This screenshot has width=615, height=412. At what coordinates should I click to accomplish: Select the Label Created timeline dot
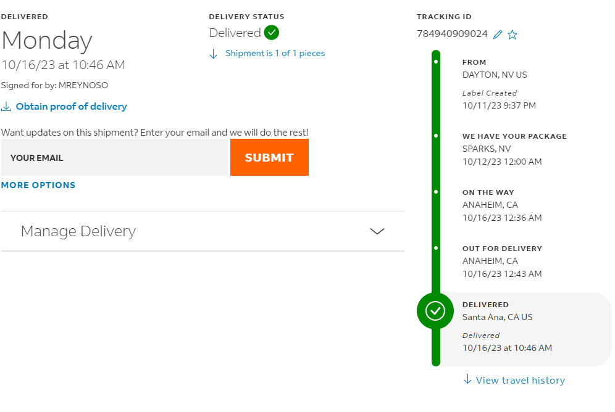pos(436,62)
